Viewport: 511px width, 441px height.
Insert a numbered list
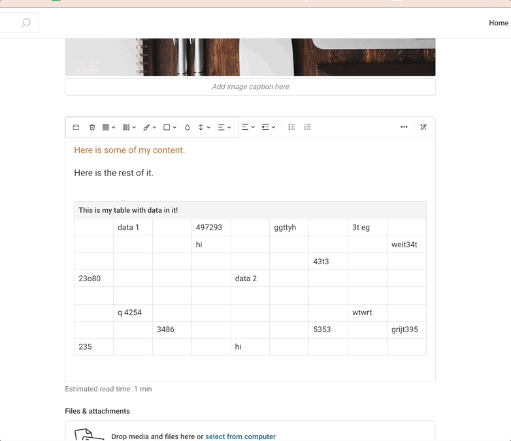tap(308, 127)
